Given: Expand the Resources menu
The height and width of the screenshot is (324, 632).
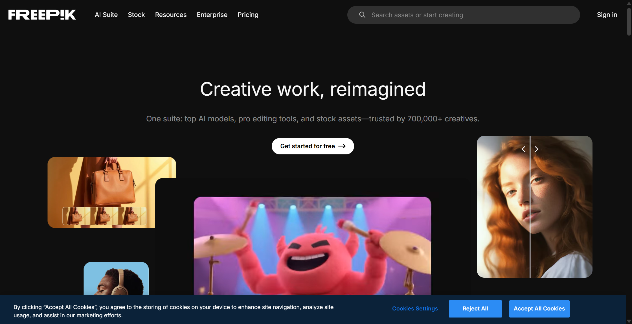Looking at the screenshot, I should tap(171, 15).
